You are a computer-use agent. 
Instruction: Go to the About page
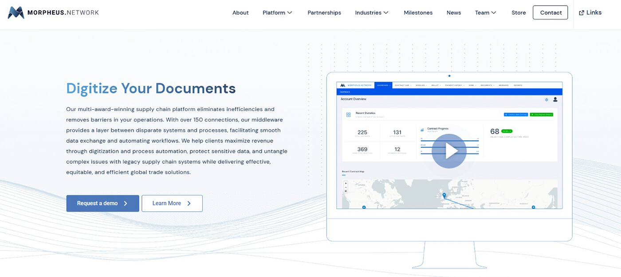[240, 13]
